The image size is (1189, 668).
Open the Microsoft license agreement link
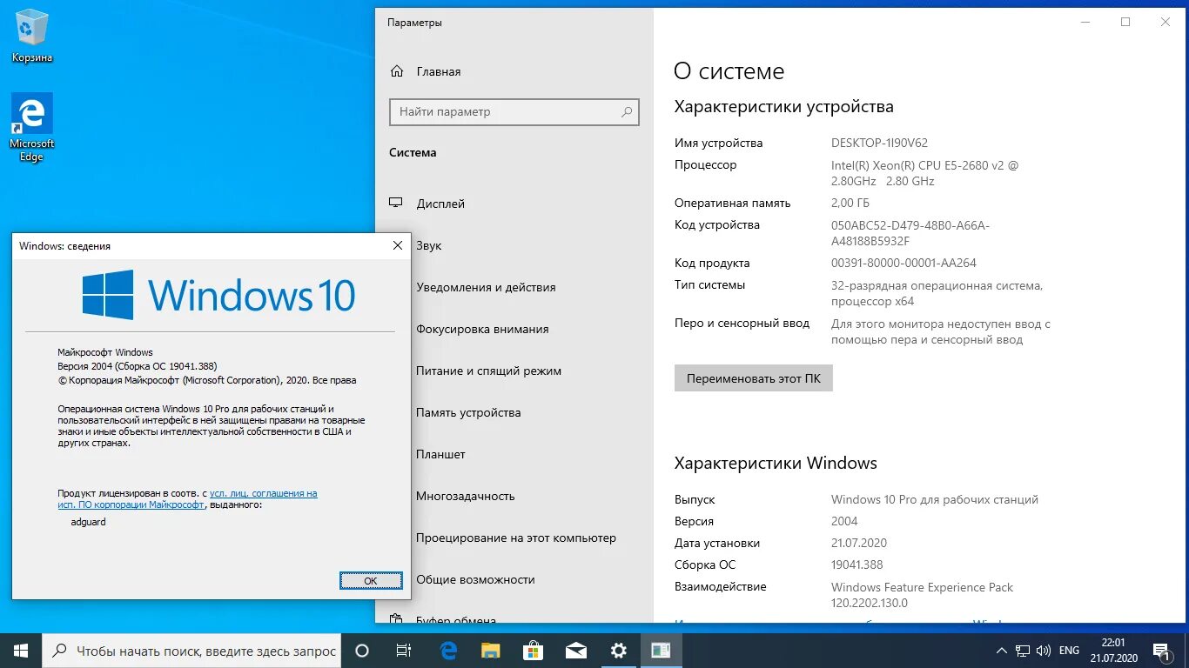tap(187, 498)
